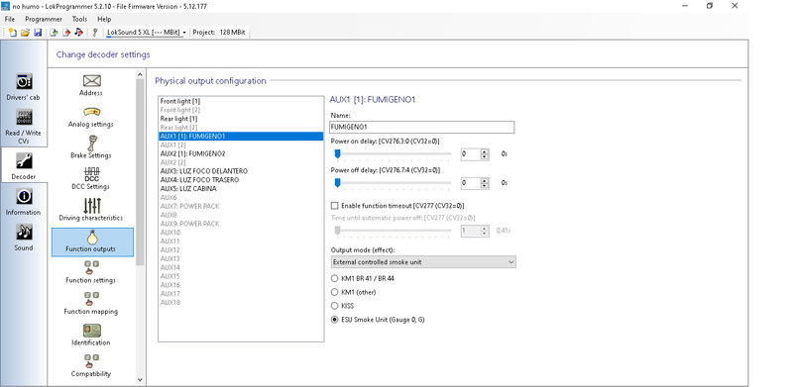
Task: Increment the Power on delay spinner
Action: coord(485,151)
